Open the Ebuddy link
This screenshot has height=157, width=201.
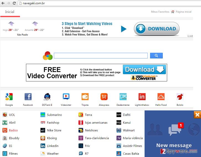[14, 138]
